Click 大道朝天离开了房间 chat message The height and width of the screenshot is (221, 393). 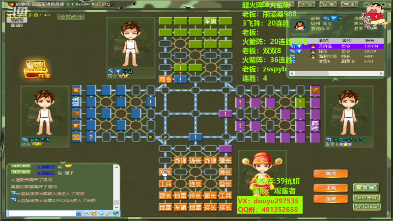(31, 180)
